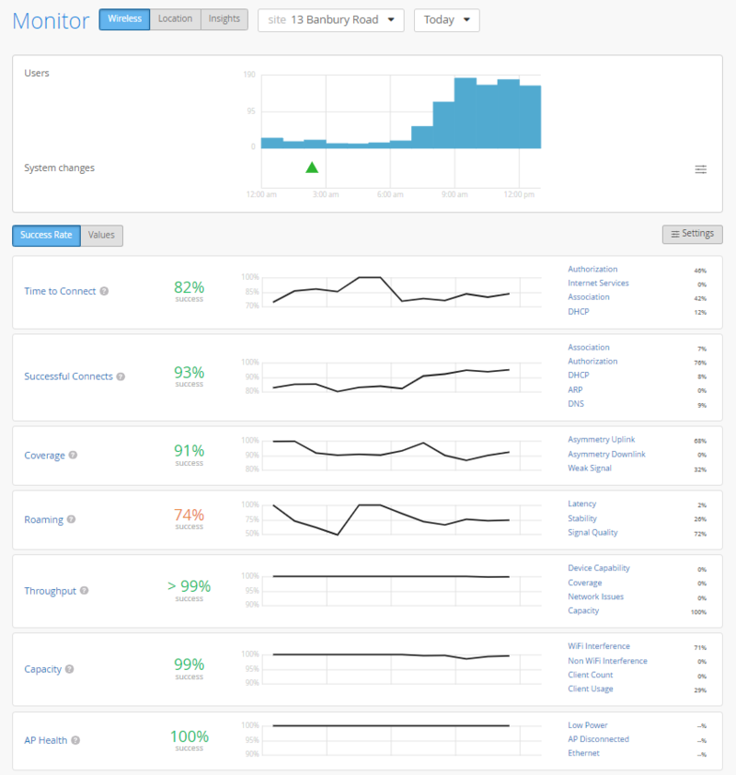The width and height of the screenshot is (736, 775).
Task: Switch to Success Rate view
Action: 46,235
